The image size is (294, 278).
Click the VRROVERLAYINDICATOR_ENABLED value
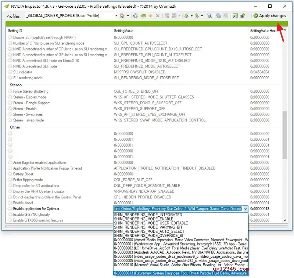(x=144, y=191)
